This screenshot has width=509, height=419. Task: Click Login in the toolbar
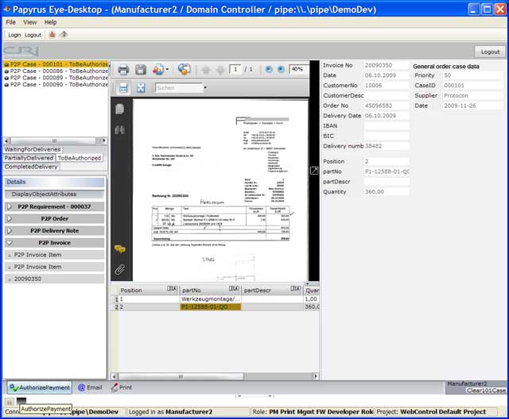[14, 35]
